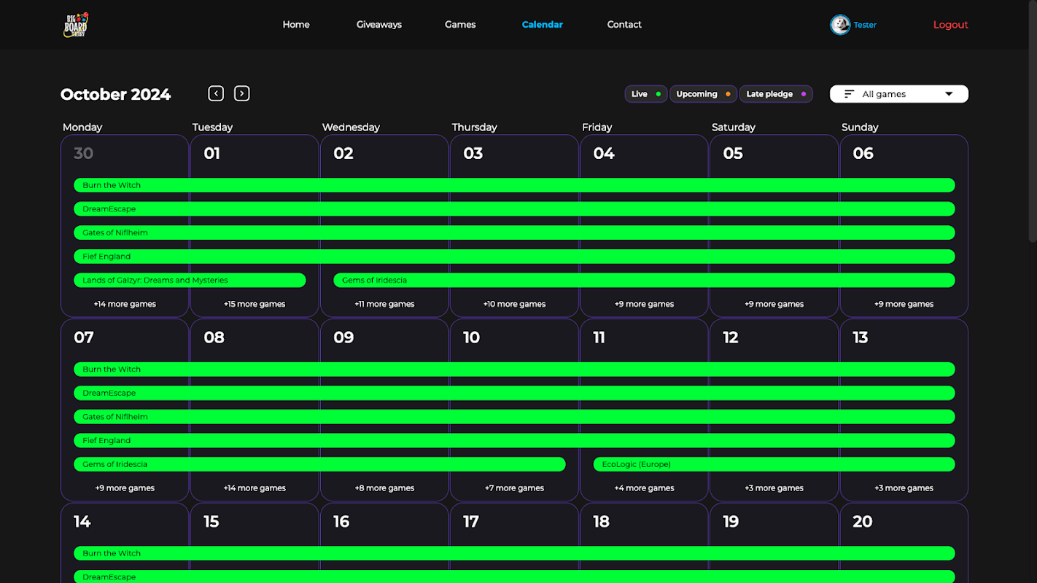1037x583 pixels.
Task: Open the Tester profile name link
Action: (x=865, y=25)
